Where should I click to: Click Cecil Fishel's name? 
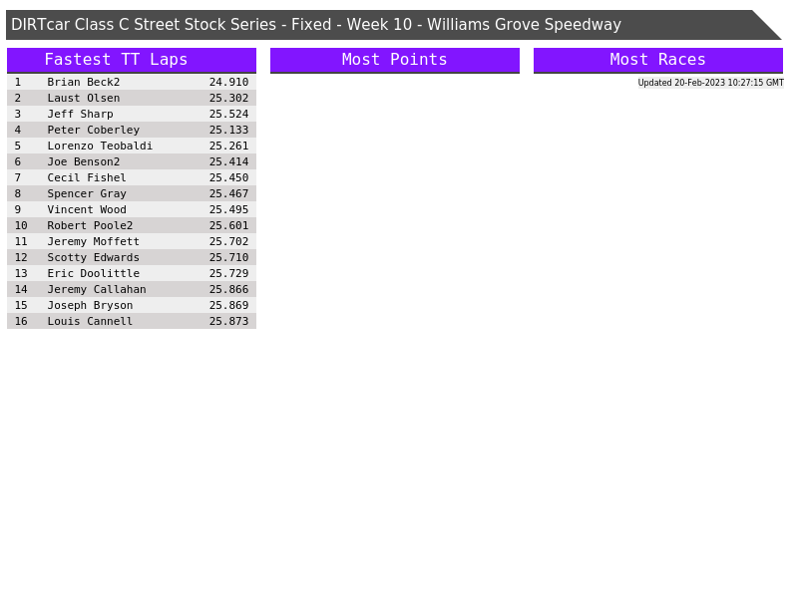pos(87,178)
